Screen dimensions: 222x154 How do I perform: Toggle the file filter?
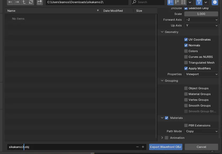(199, 3)
